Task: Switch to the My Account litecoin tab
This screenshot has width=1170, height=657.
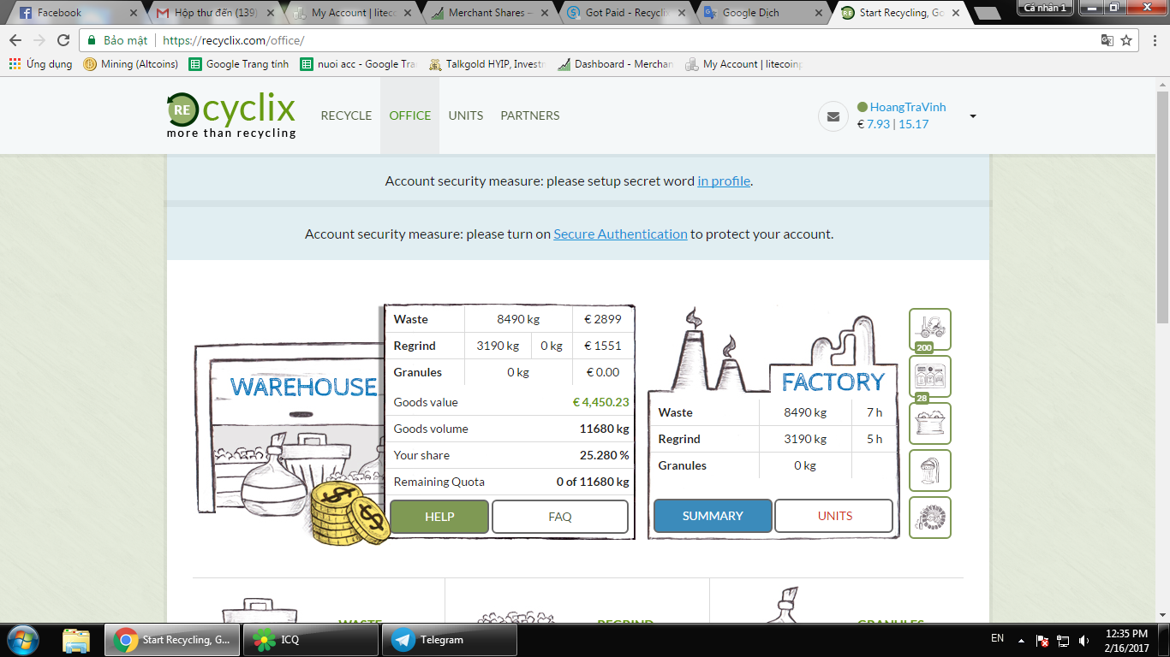Action: [x=351, y=13]
